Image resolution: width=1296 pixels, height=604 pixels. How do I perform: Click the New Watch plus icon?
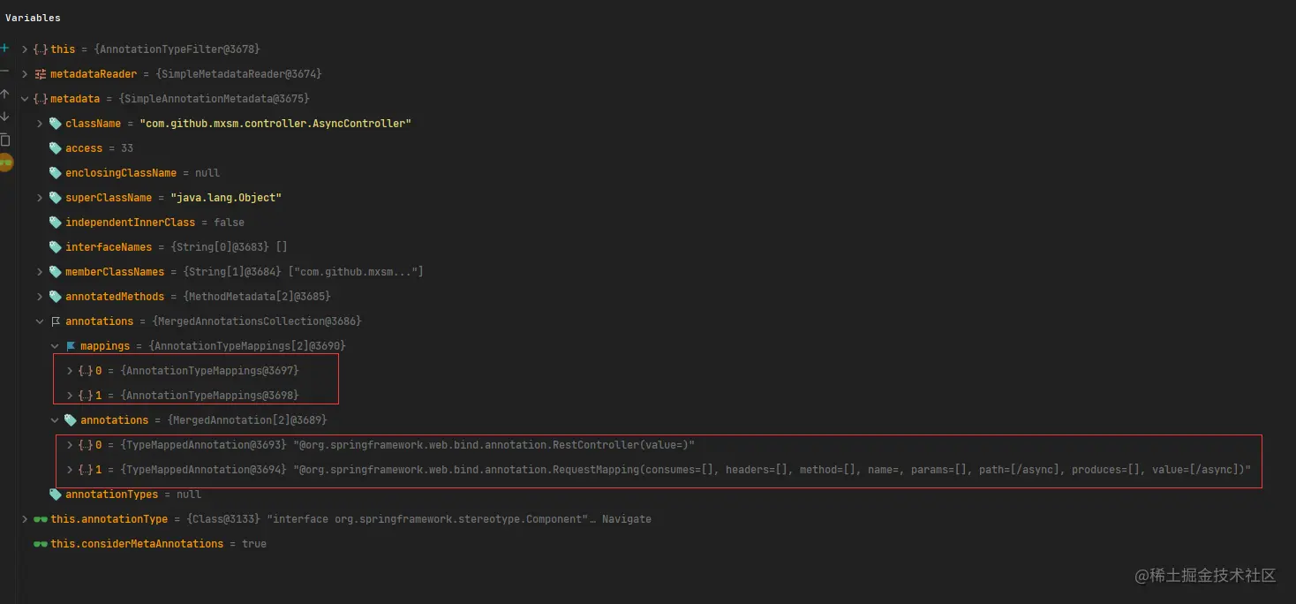tap(4, 48)
